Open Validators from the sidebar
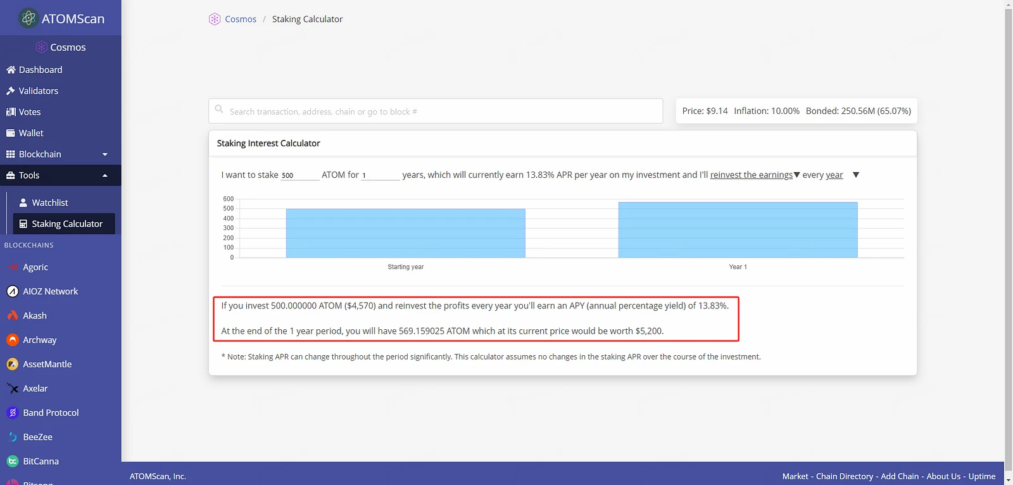The image size is (1013, 485). (38, 91)
